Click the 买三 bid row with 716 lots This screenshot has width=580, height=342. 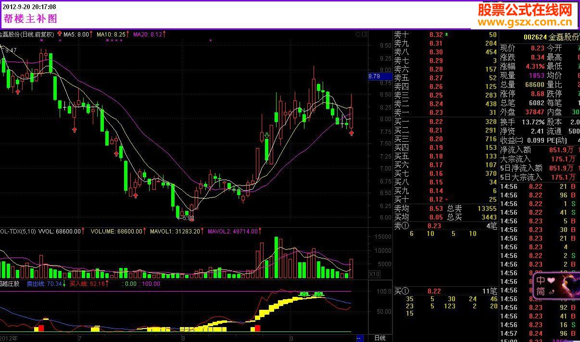click(445, 139)
